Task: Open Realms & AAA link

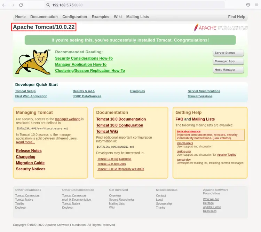Action: point(84,91)
